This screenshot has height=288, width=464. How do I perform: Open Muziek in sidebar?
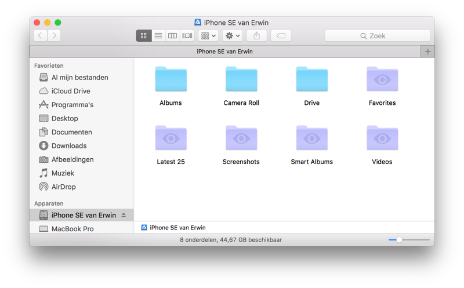point(82,173)
